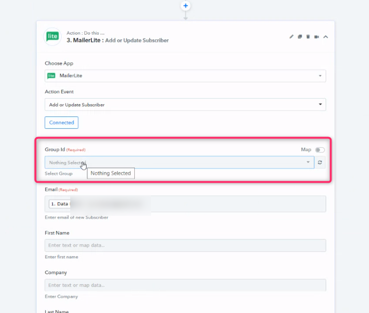Open the Action Event dropdown

pyautogui.click(x=185, y=104)
